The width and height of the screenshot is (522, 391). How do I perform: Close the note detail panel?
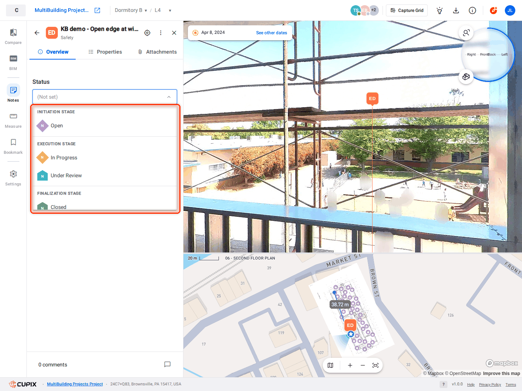coord(174,33)
